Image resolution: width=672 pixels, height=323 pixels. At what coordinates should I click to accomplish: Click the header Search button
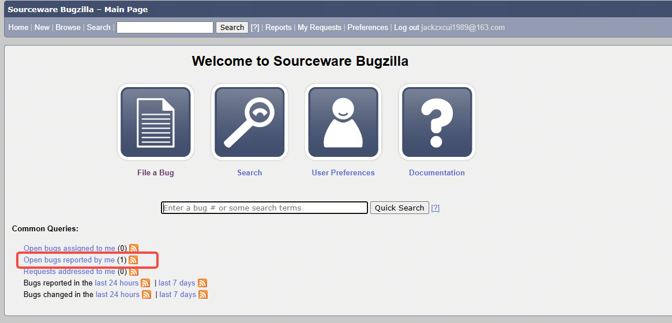(x=232, y=28)
